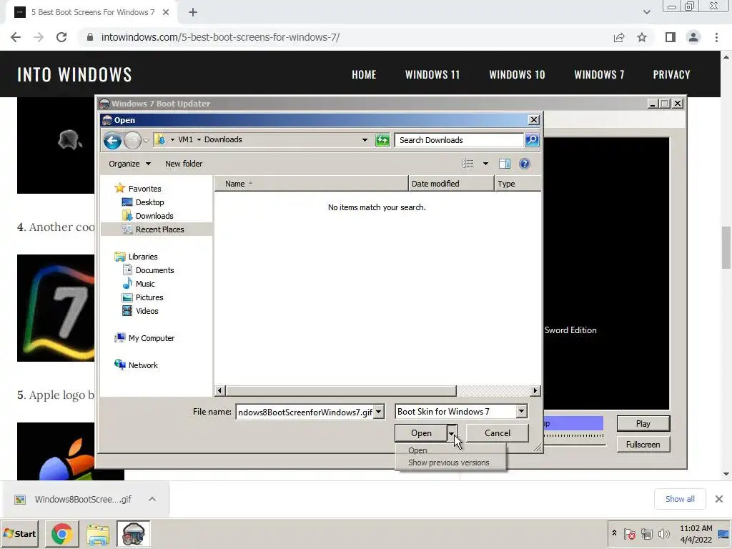
Task: Choose Show previous versions menu item
Action: (x=450, y=463)
